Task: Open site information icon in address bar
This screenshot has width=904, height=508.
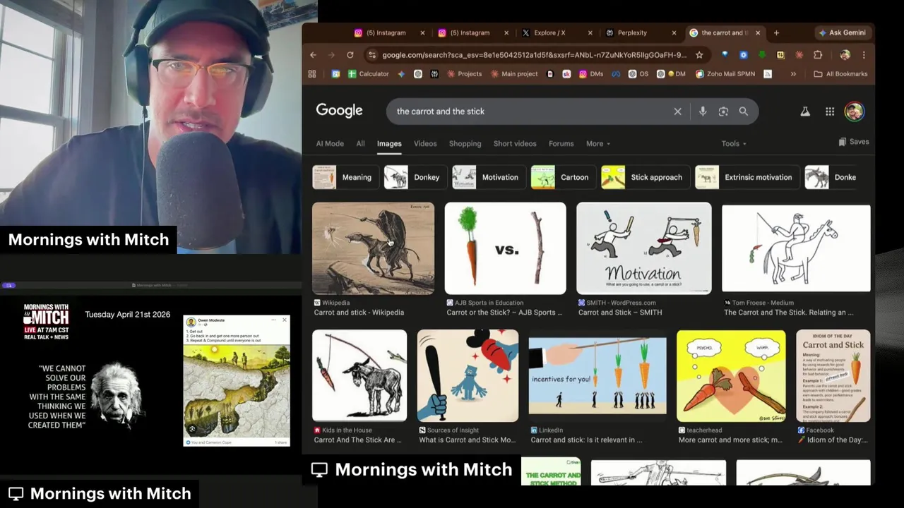Action: 372,55
